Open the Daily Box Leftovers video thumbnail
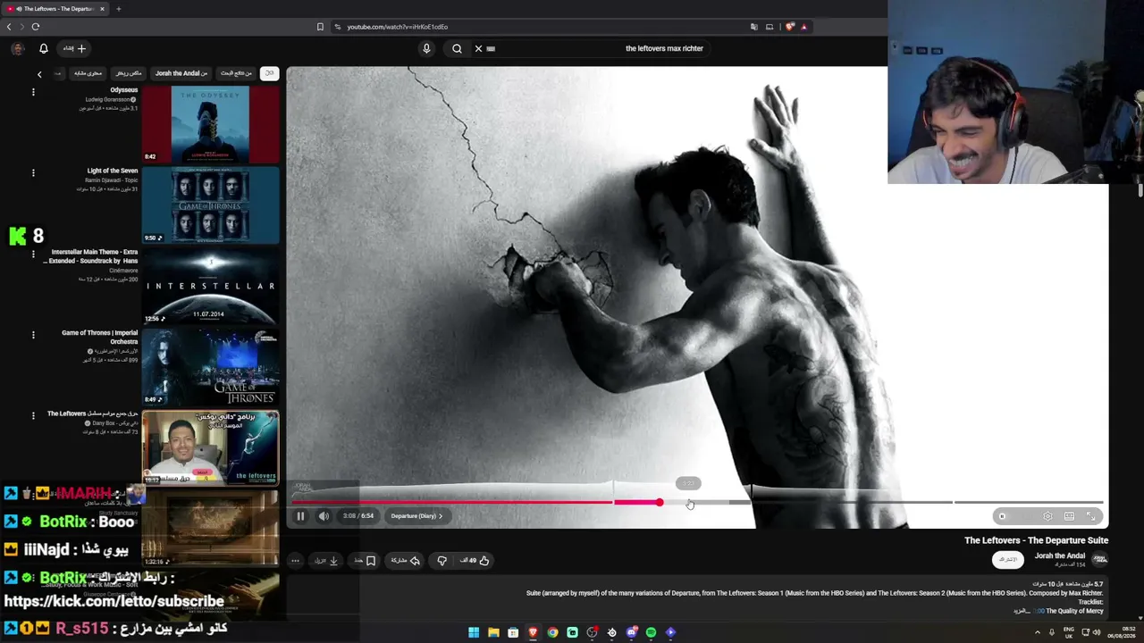The width and height of the screenshot is (1144, 643). coord(211,447)
